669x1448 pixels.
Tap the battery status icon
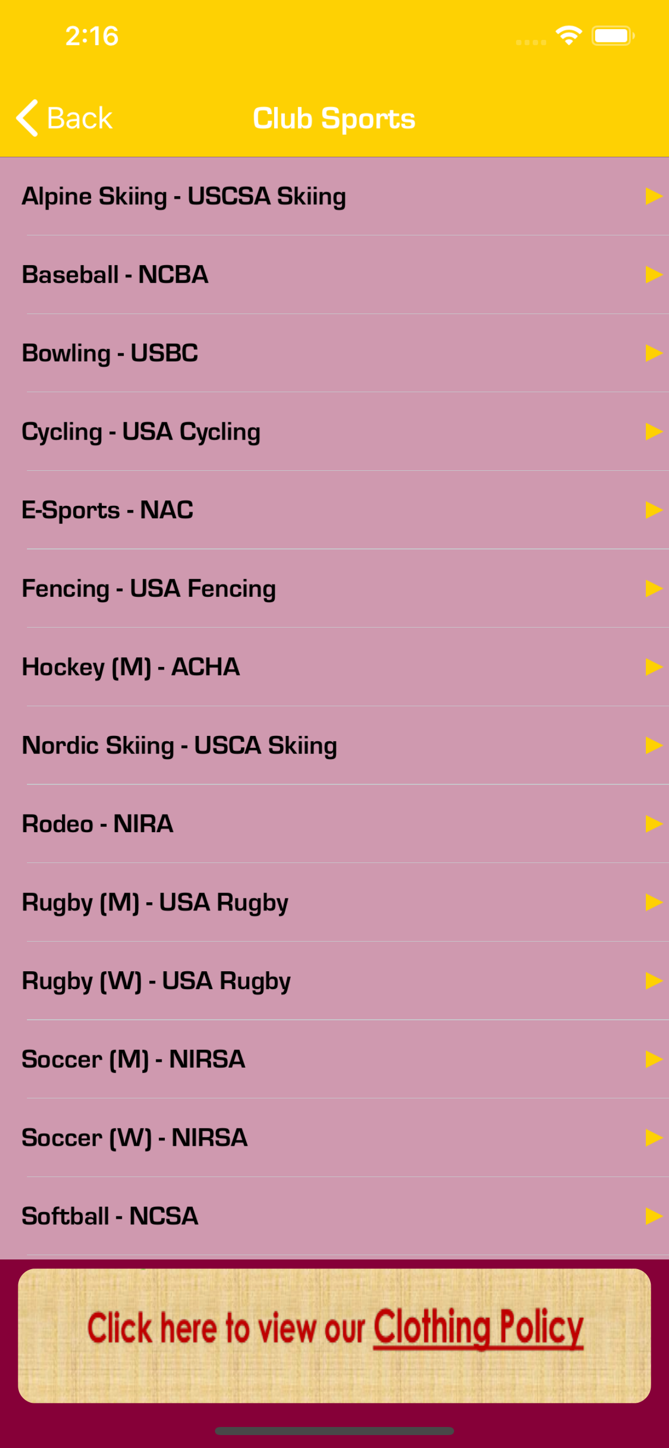(613, 36)
